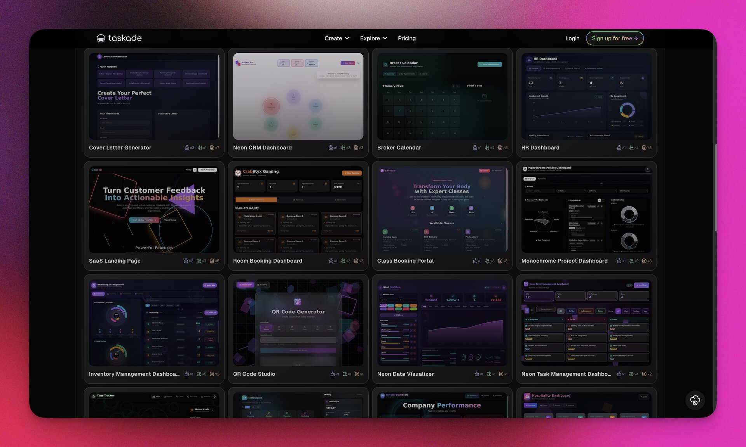Click the projects document icon on Room Booking Dashboard
Image resolution: width=746 pixels, height=447 pixels.
point(356,261)
